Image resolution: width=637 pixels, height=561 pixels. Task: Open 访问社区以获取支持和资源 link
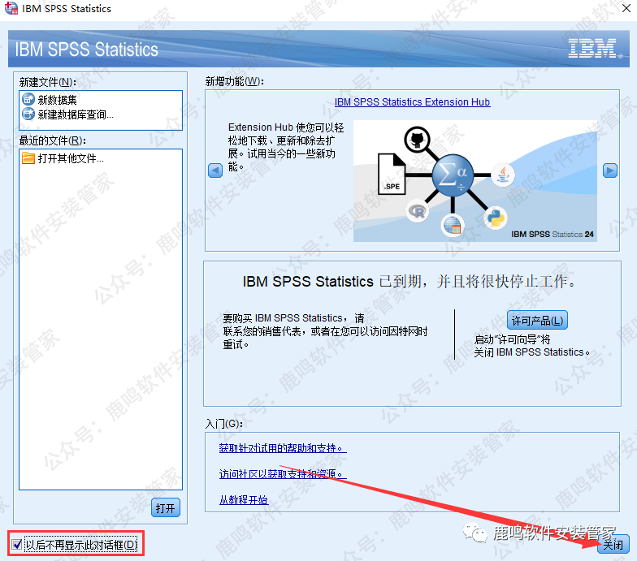(x=283, y=474)
